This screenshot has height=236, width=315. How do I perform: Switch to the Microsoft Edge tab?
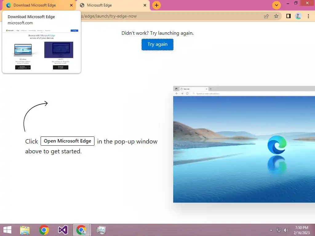coord(113,5)
